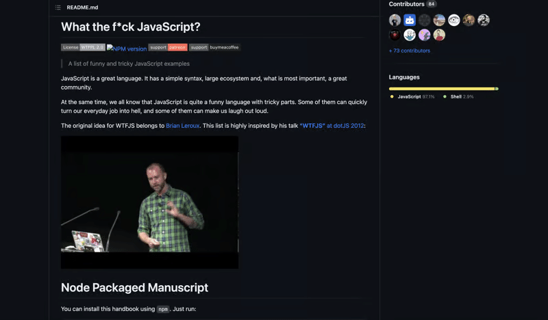Click the last avatar in top row
Image resolution: width=548 pixels, height=320 pixels.
[484, 21]
